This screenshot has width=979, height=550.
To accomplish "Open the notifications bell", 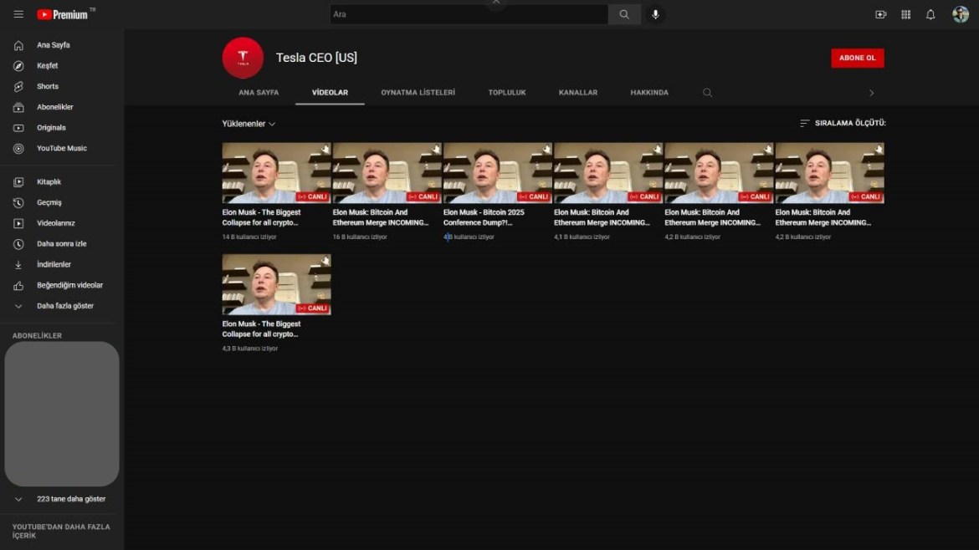I will coord(930,14).
